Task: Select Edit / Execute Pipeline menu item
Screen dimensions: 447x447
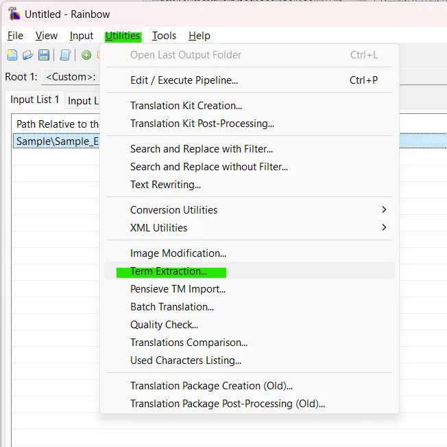Action: pos(250,80)
